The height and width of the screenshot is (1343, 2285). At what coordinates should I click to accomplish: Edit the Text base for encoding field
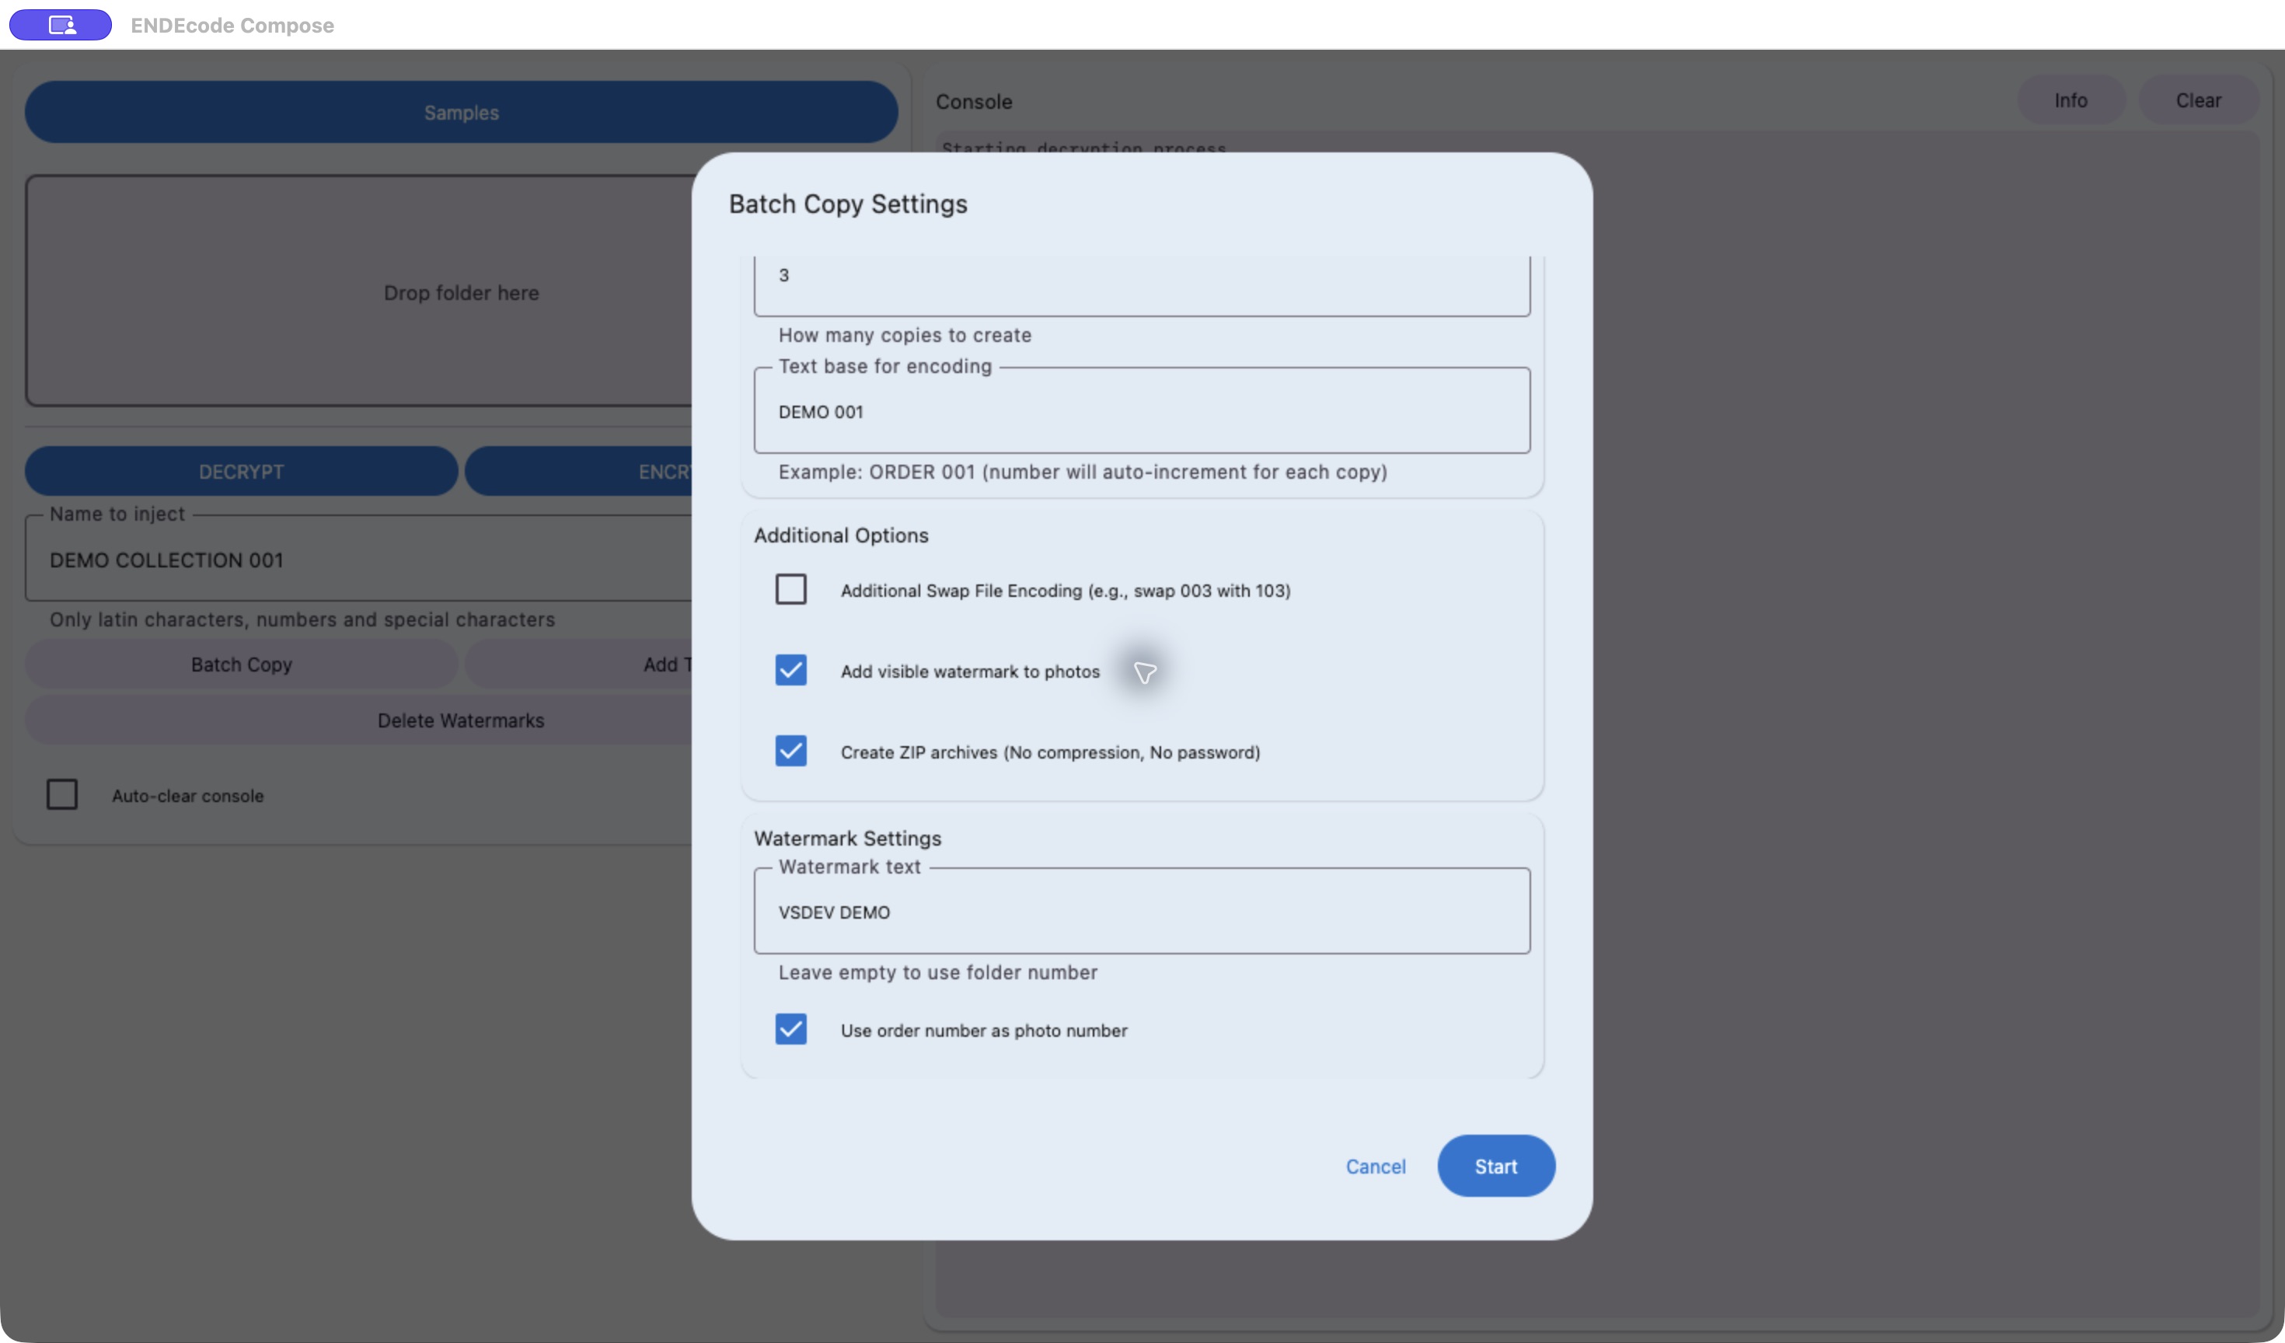coord(1142,411)
